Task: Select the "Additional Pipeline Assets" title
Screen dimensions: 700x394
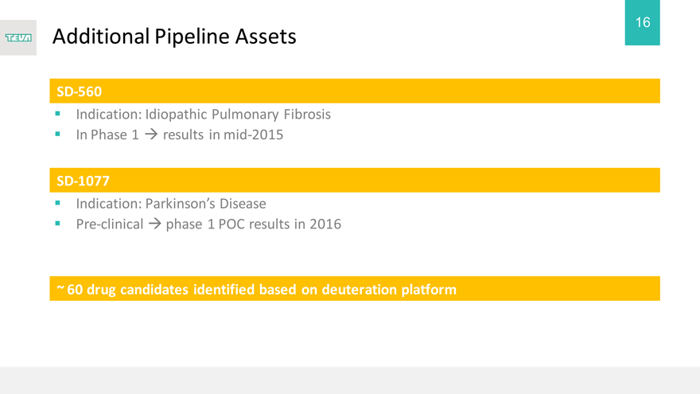Action: click(x=174, y=37)
